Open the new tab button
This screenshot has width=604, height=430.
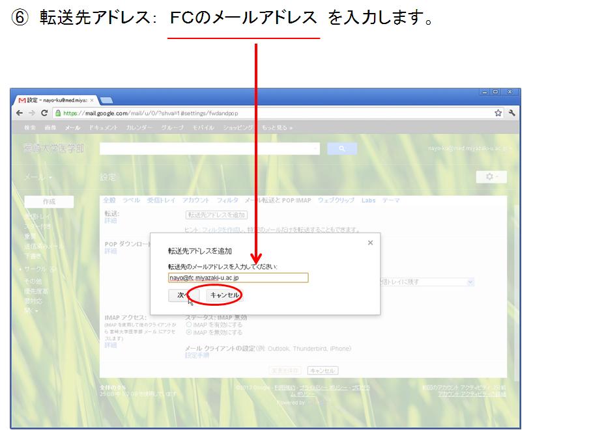pyautogui.click(x=106, y=100)
